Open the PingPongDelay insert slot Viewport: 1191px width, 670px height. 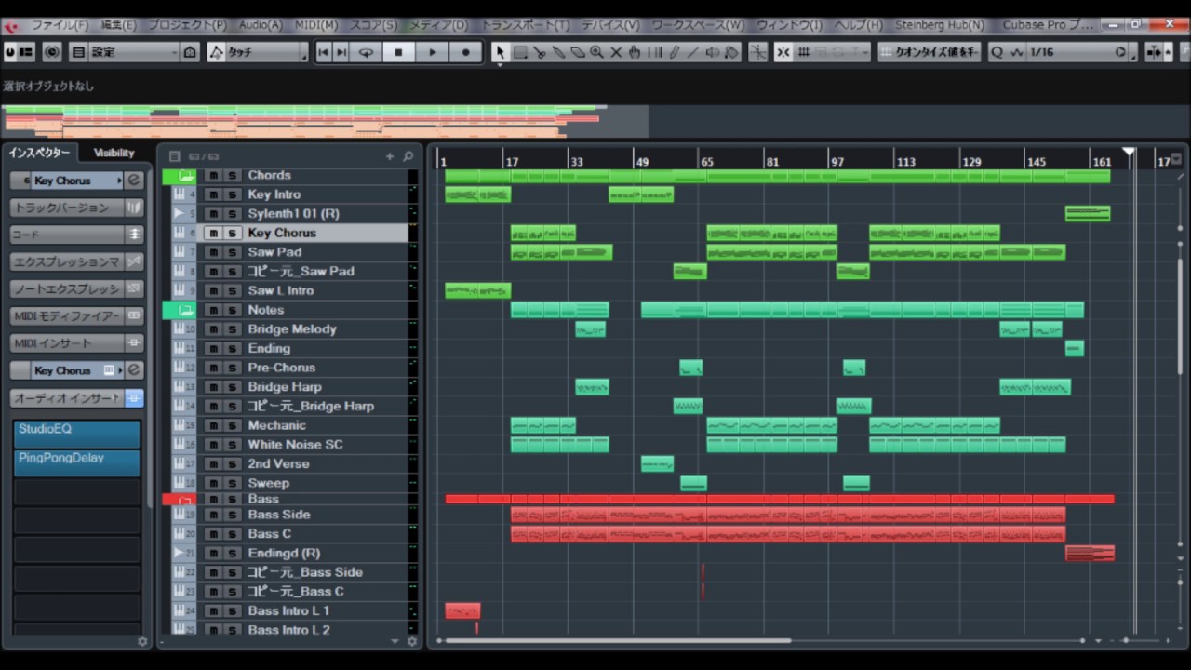[x=76, y=462]
